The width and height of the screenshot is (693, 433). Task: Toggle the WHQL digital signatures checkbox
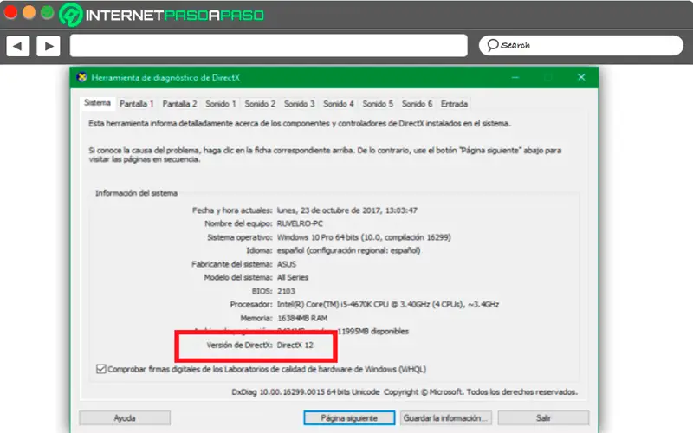[100, 369]
